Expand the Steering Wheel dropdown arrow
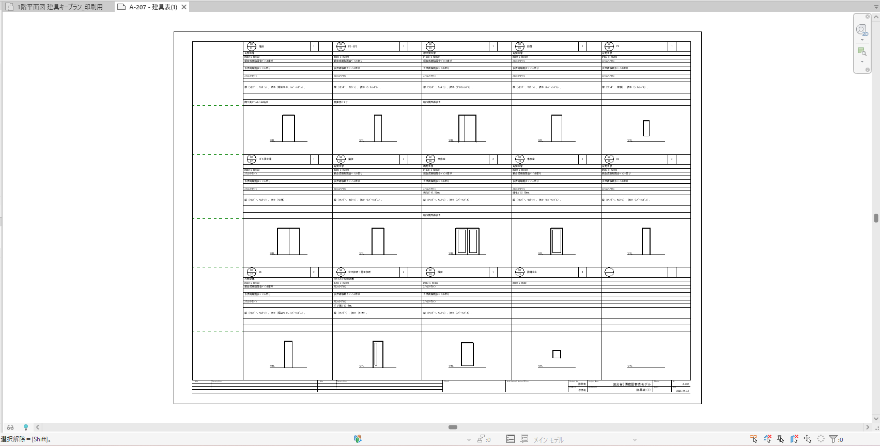Viewport: 880px width, 446px height. pyautogui.click(x=862, y=40)
